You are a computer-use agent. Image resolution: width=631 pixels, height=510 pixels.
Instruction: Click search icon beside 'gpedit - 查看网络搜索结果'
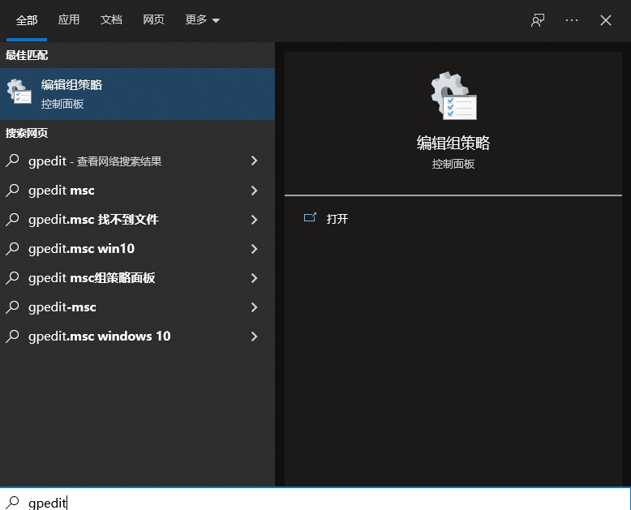point(12,161)
